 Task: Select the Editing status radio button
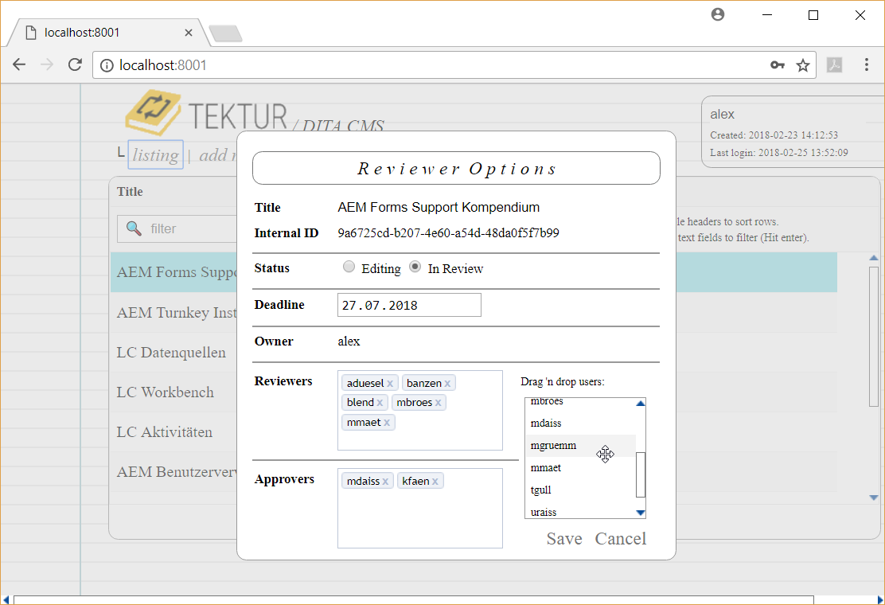tap(349, 267)
